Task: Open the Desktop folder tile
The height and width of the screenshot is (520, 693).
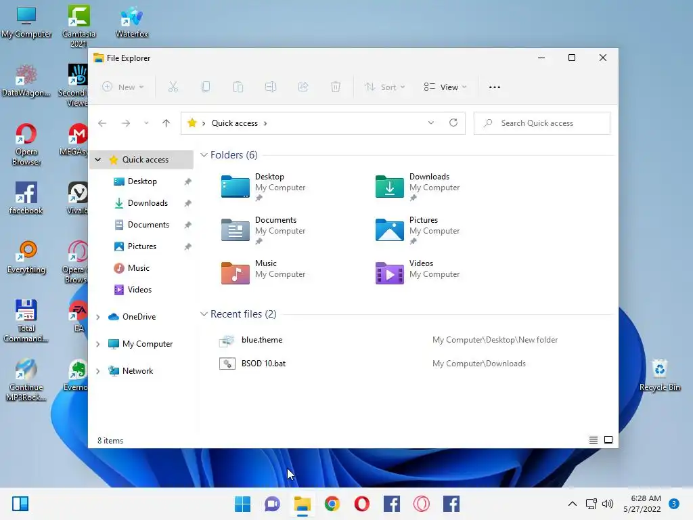Action: point(263,187)
